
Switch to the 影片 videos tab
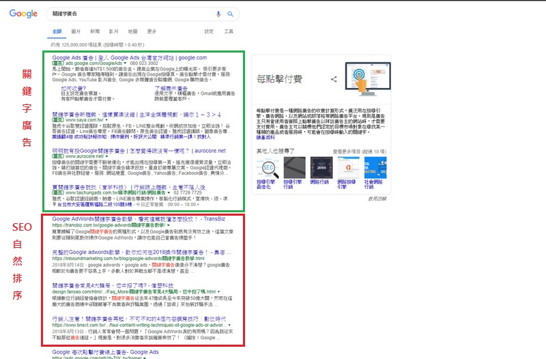pos(113,31)
